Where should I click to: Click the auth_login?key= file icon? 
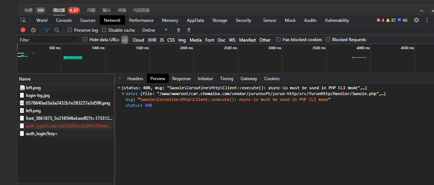[x=22, y=134]
